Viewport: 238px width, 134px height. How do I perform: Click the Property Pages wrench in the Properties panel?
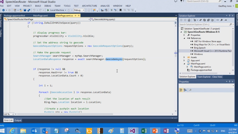[x=190, y=90]
